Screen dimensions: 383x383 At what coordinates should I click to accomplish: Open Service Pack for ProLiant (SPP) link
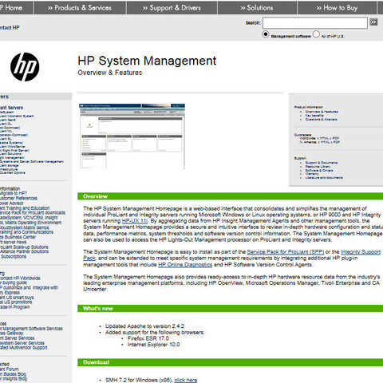[286, 252]
